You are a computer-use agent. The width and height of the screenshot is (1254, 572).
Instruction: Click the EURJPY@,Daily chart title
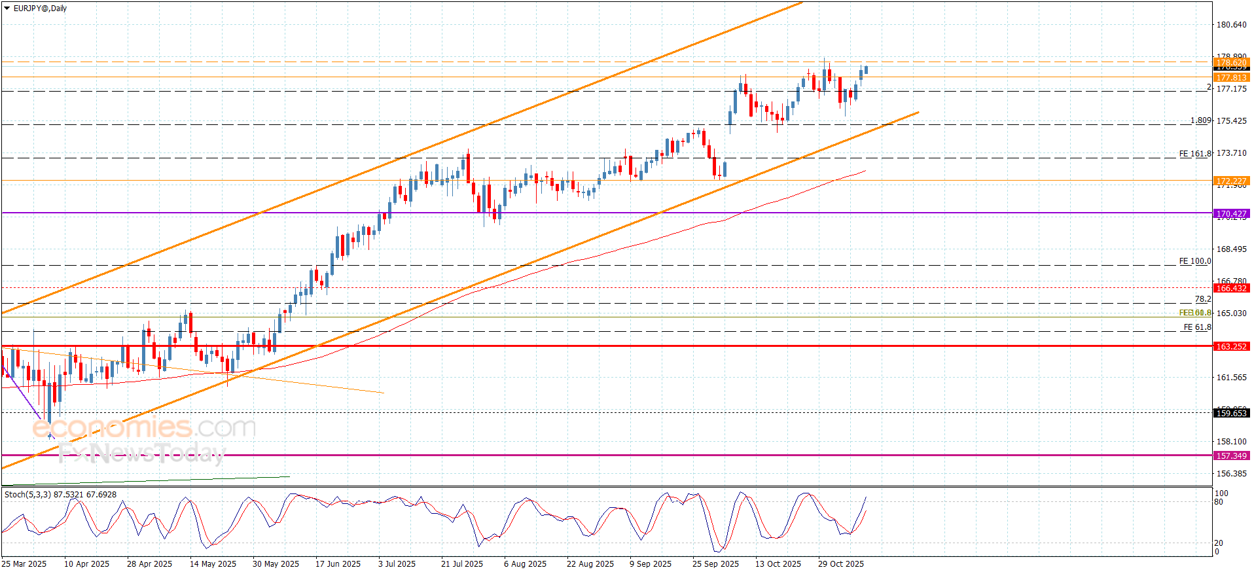coord(40,9)
